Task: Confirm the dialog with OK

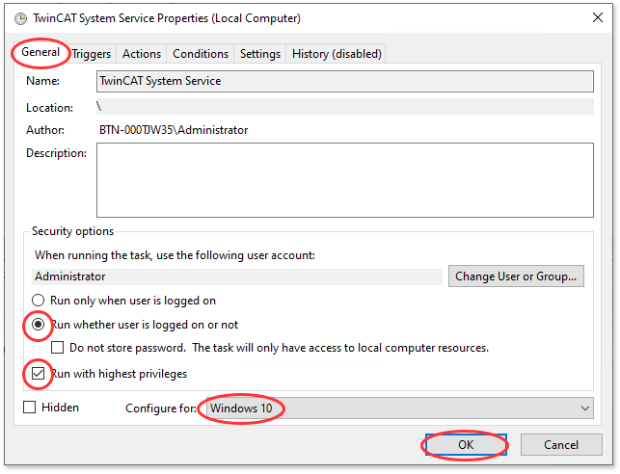Action: (466, 445)
